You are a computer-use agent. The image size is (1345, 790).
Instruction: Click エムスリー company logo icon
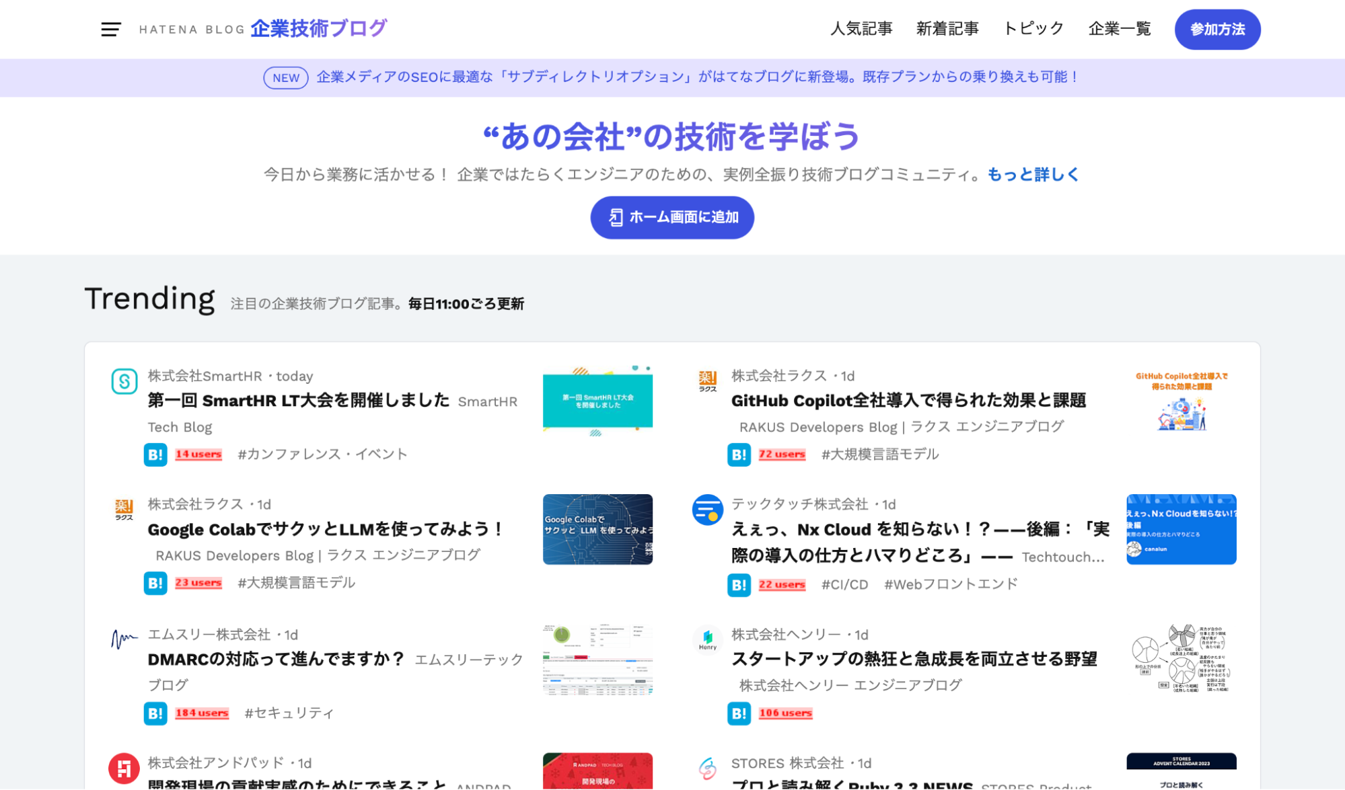coord(124,639)
